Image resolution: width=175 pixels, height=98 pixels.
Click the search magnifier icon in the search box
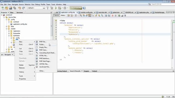[x=150, y=4]
